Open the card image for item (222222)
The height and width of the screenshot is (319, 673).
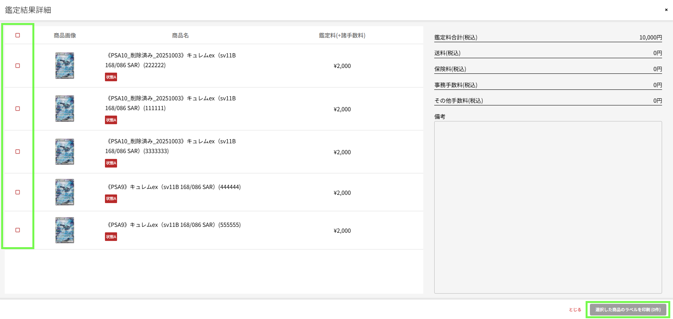tap(65, 66)
